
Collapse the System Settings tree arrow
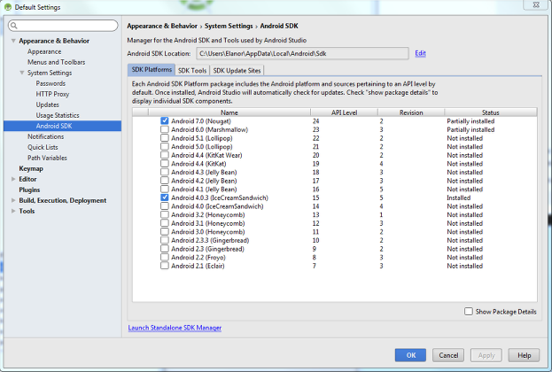(x=22, y=73)
